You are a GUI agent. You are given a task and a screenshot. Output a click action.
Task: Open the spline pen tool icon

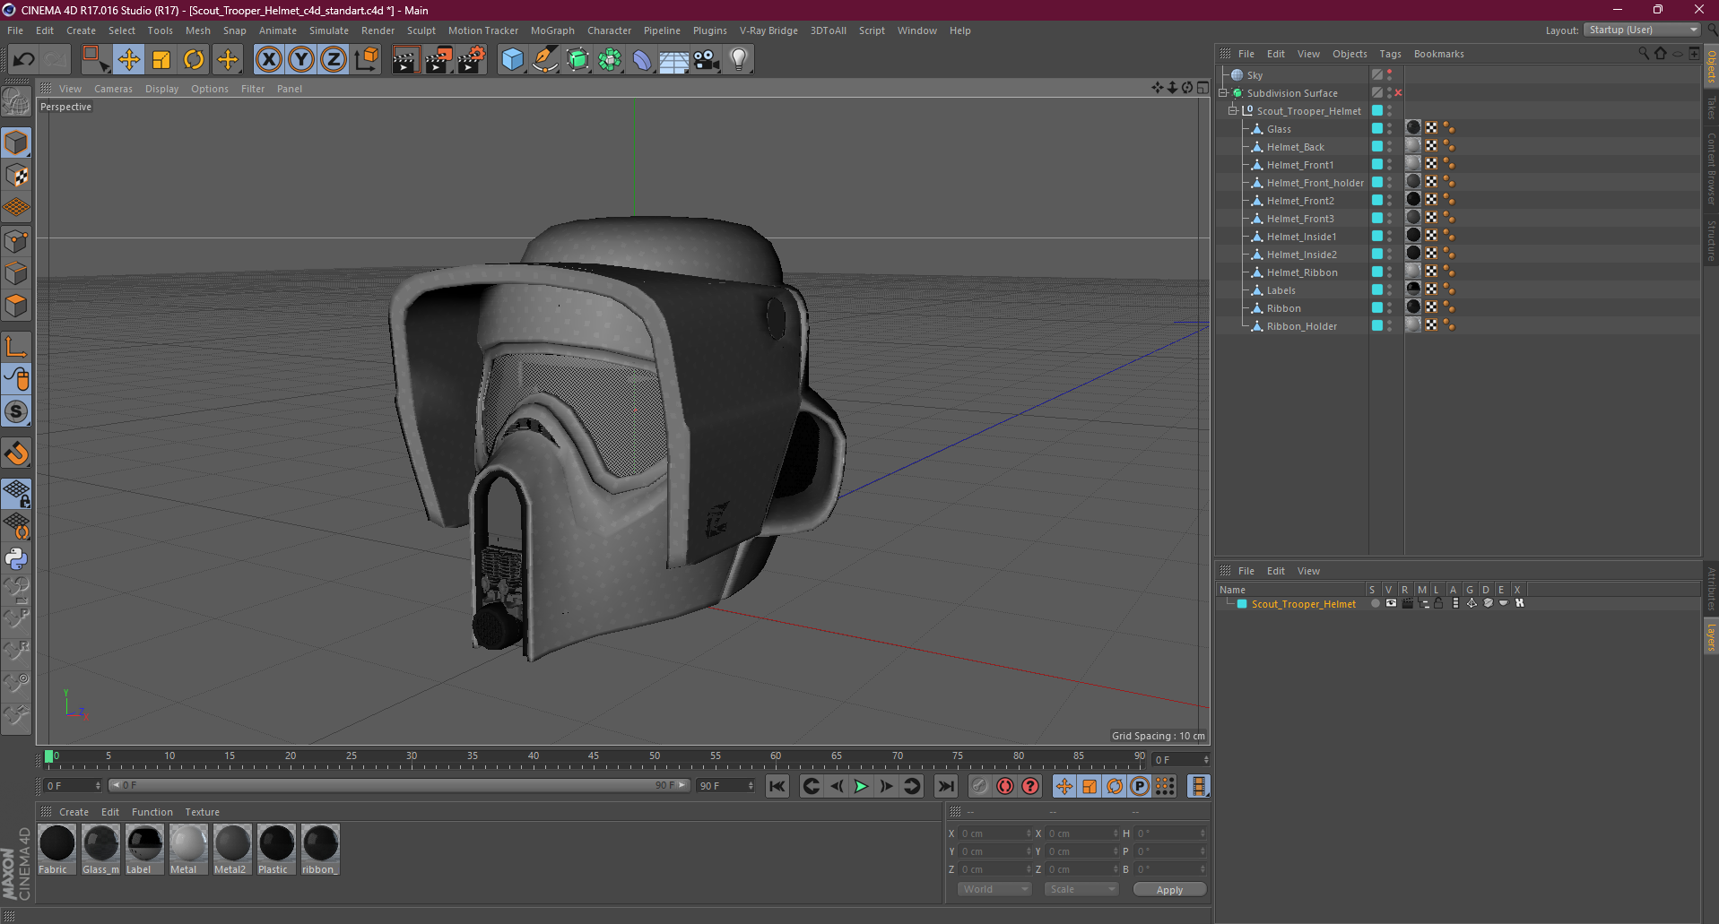click(545, 60)
